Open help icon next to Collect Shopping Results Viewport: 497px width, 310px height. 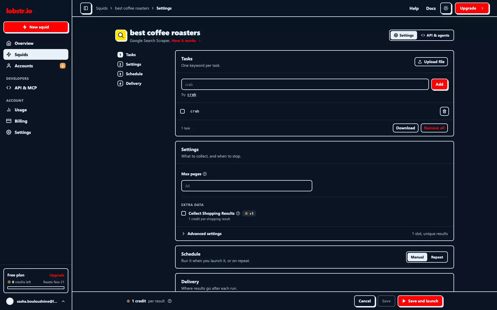[x=238, y=213]
